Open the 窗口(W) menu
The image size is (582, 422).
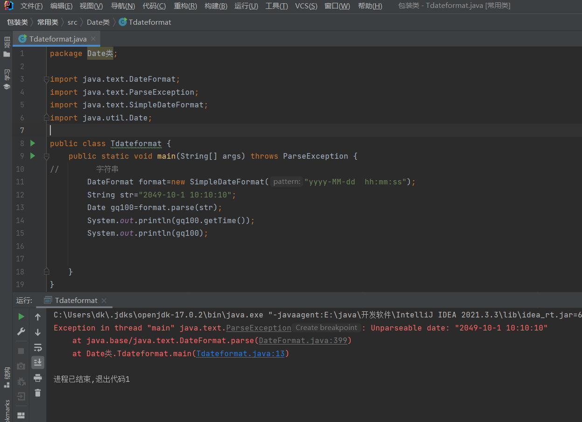coord(337,6)
